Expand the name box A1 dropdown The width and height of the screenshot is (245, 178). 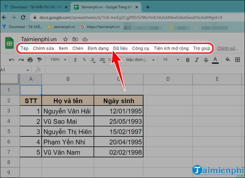pyautogui.click(x=28, y=70)
